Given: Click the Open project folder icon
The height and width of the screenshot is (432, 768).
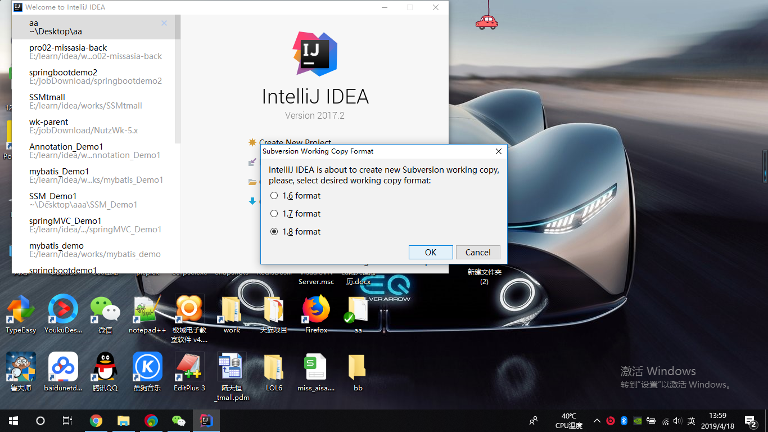Looking at the screenshot, I should point(252,181).
